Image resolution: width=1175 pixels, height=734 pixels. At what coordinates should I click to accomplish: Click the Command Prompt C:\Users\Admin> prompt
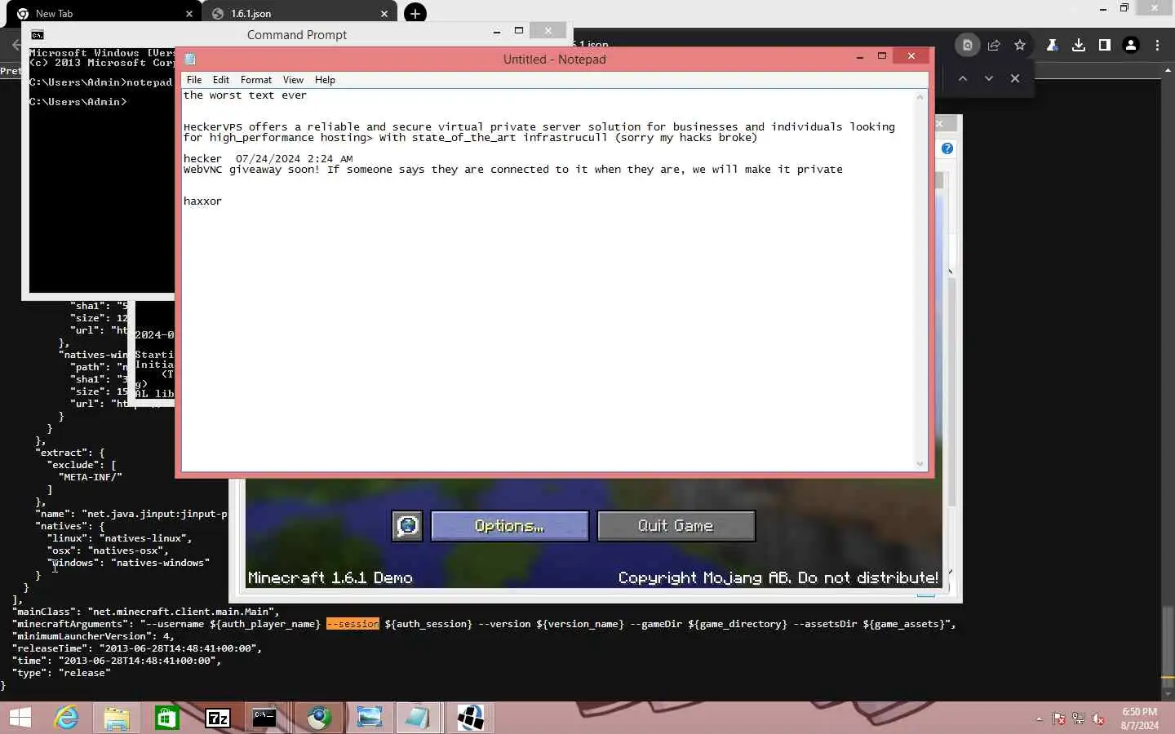click(78, 102)
